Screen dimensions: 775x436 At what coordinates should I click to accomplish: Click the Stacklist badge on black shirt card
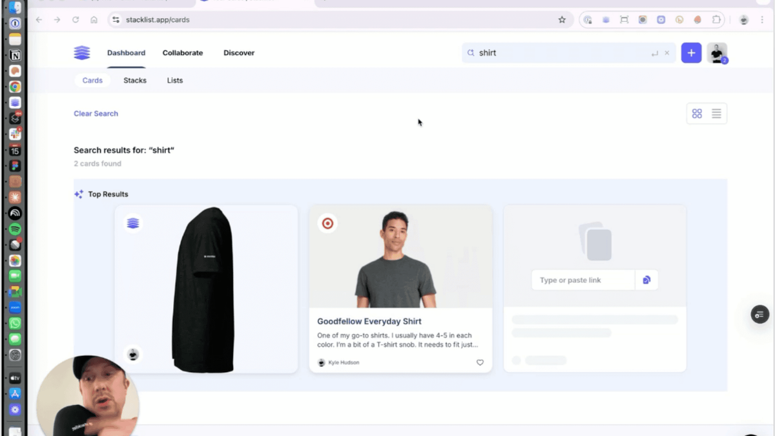tap(133, 223)
